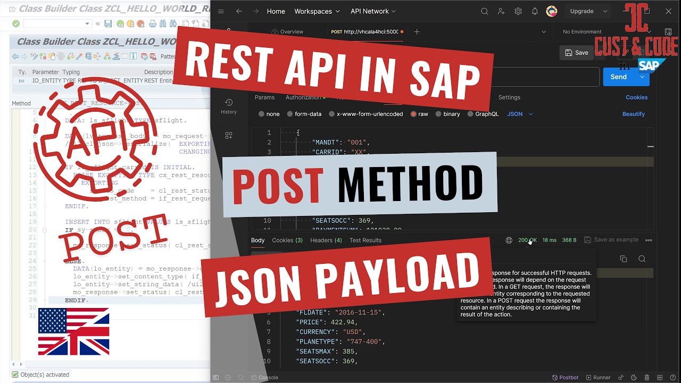The image size is (681, 383).
Task: Open the request Authorization tab
Action: [306, 97]
